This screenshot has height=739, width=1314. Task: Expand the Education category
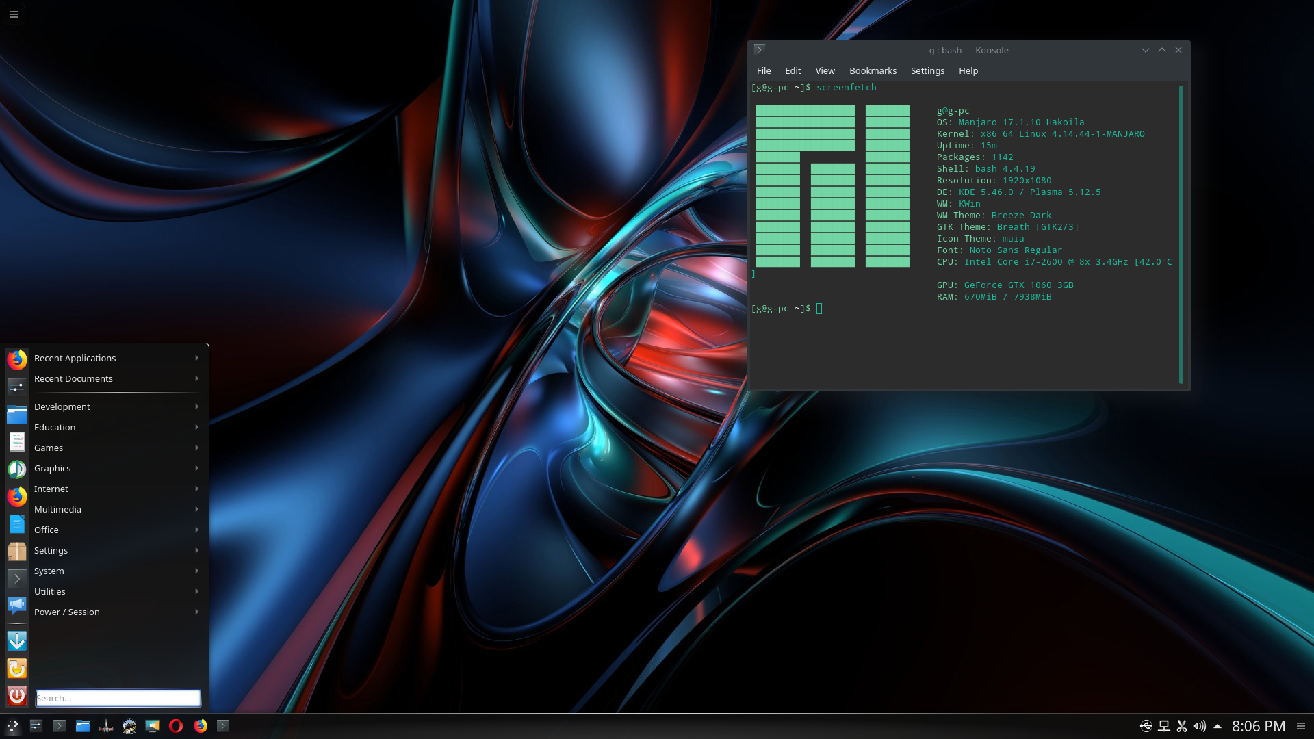[117, 427]
